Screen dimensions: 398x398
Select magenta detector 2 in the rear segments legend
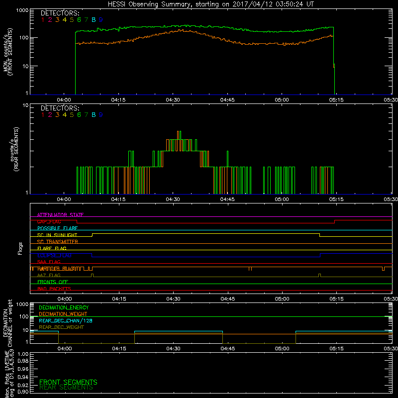(50, 115)
